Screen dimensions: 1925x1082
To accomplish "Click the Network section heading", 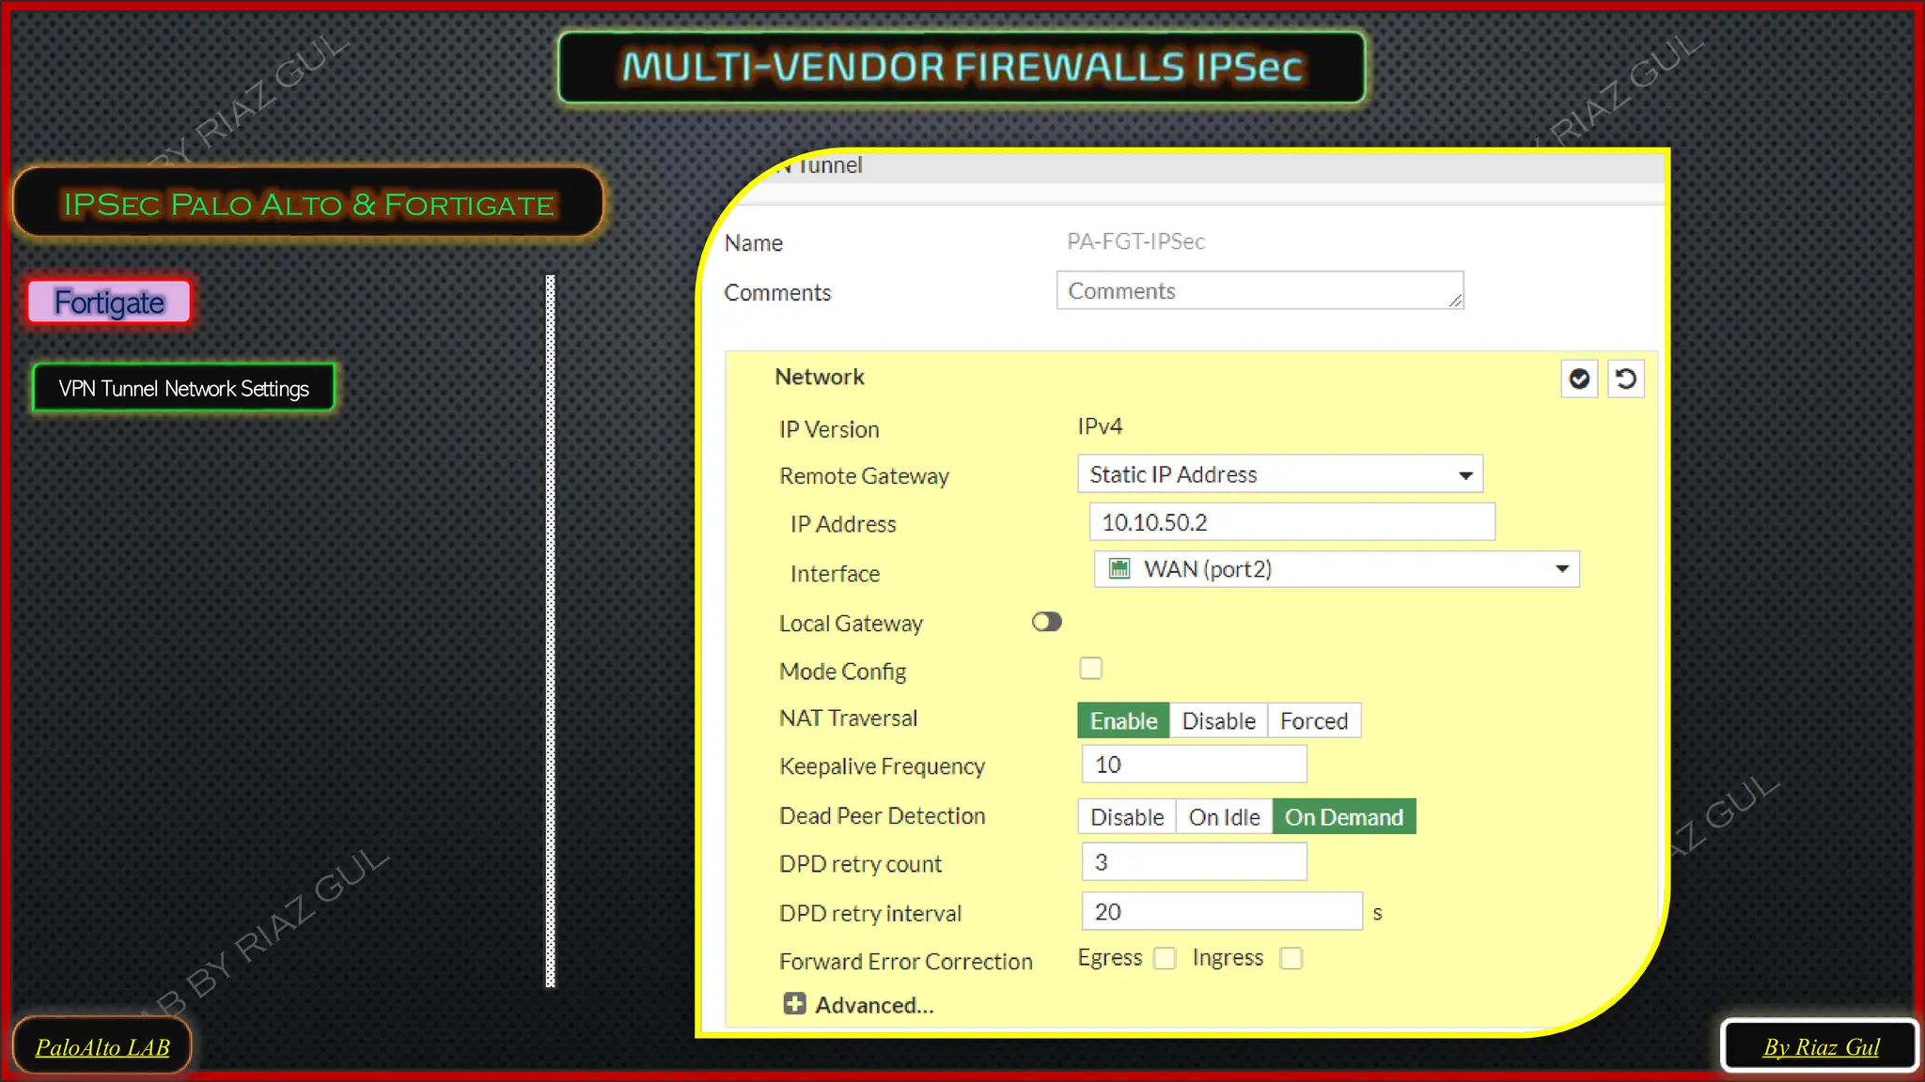I will tap(819, 377).
